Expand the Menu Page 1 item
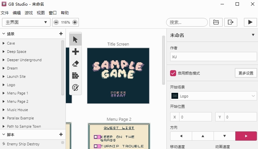The height and width of the screenshot is (149, 258). (3, 93)
